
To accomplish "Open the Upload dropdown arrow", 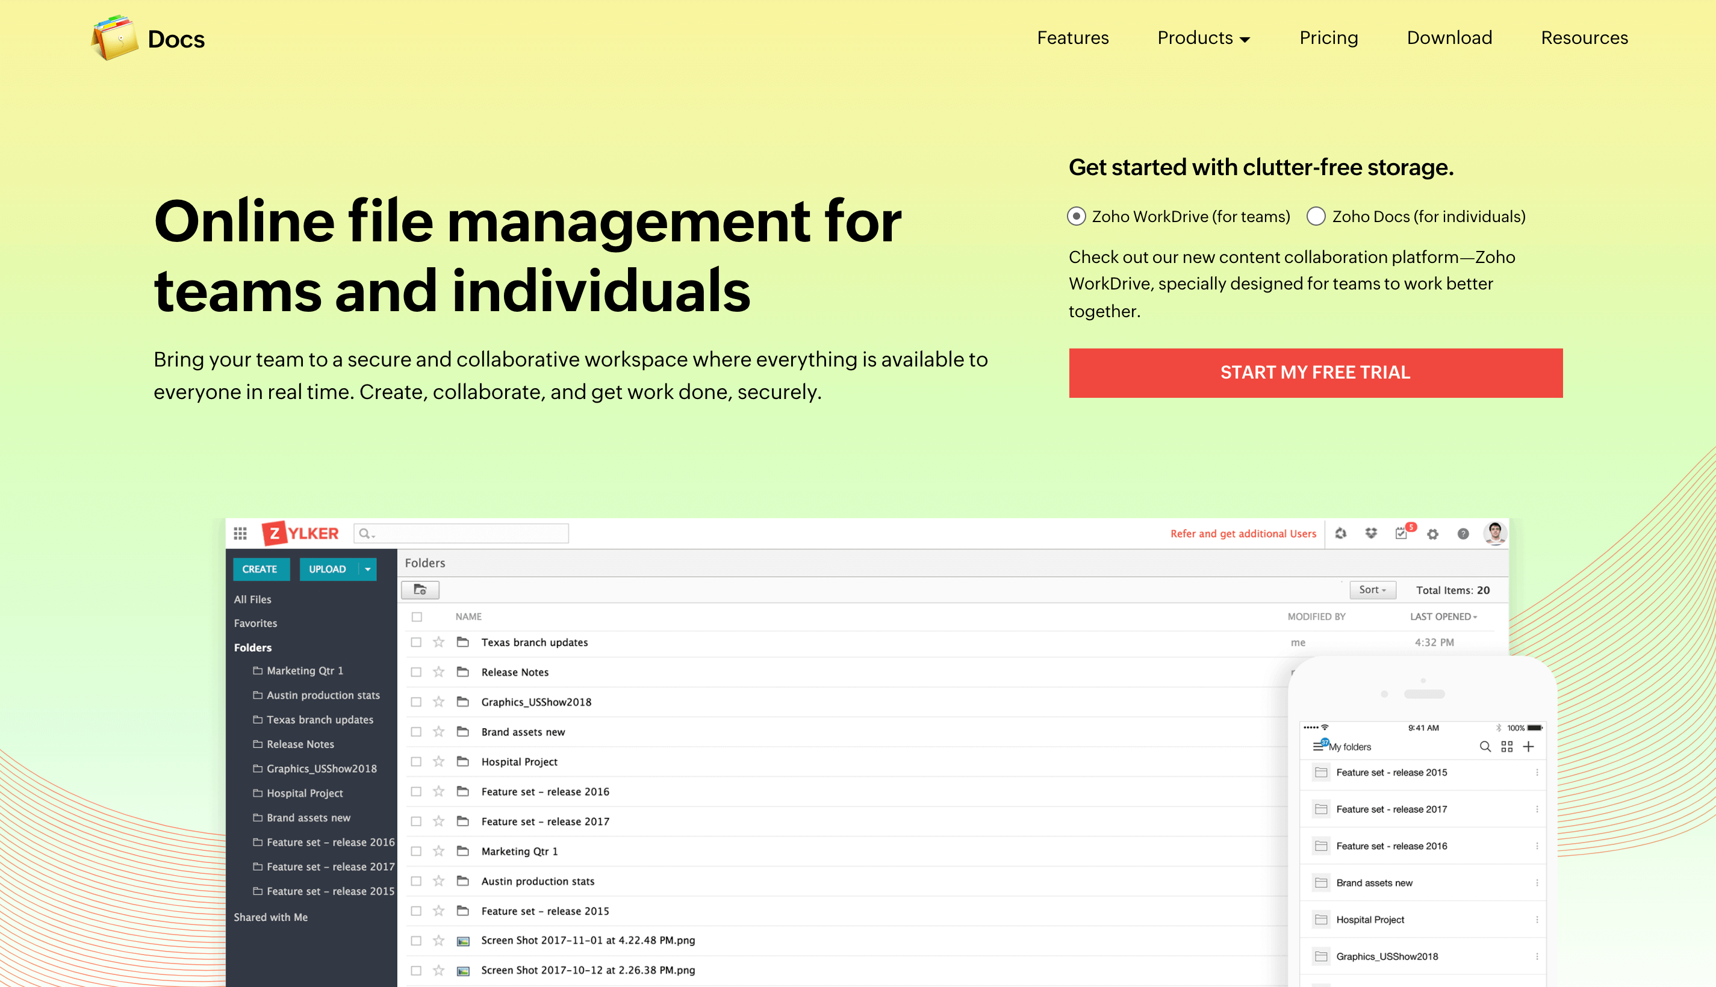I will (x=367, y=569).
